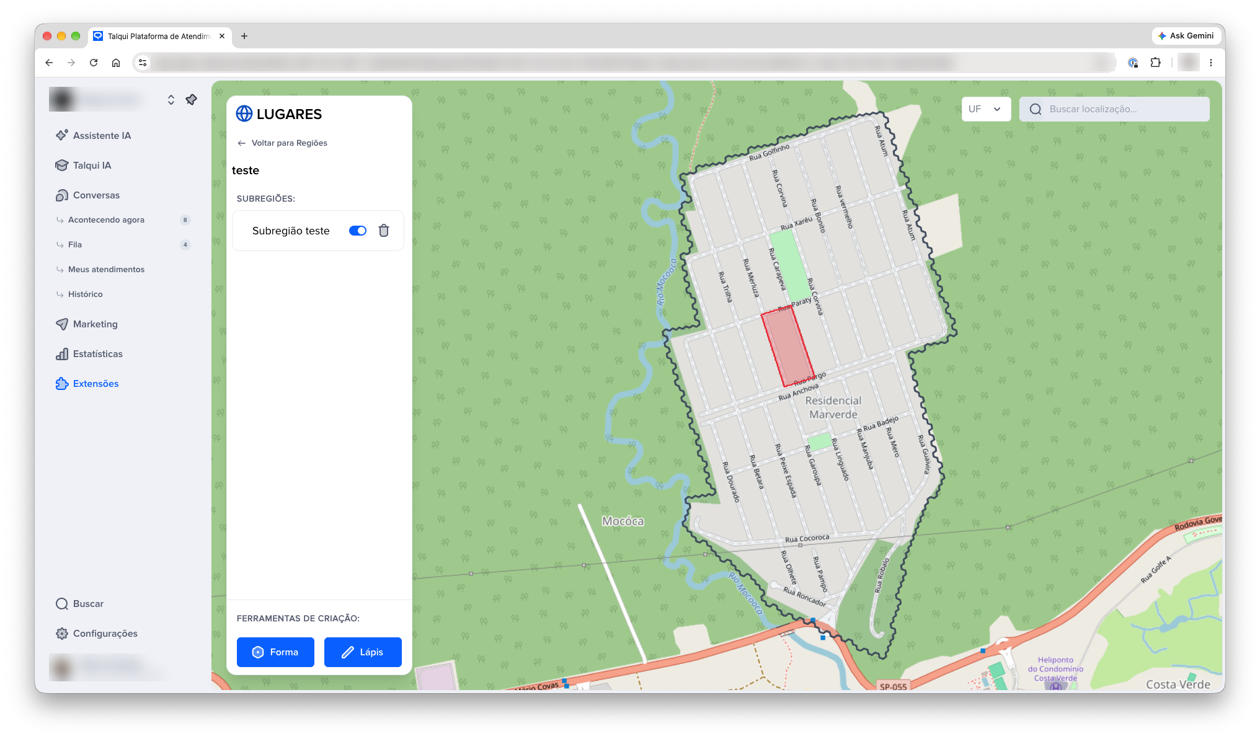Click the LUGARES globe icon

(x=244, y=113)
